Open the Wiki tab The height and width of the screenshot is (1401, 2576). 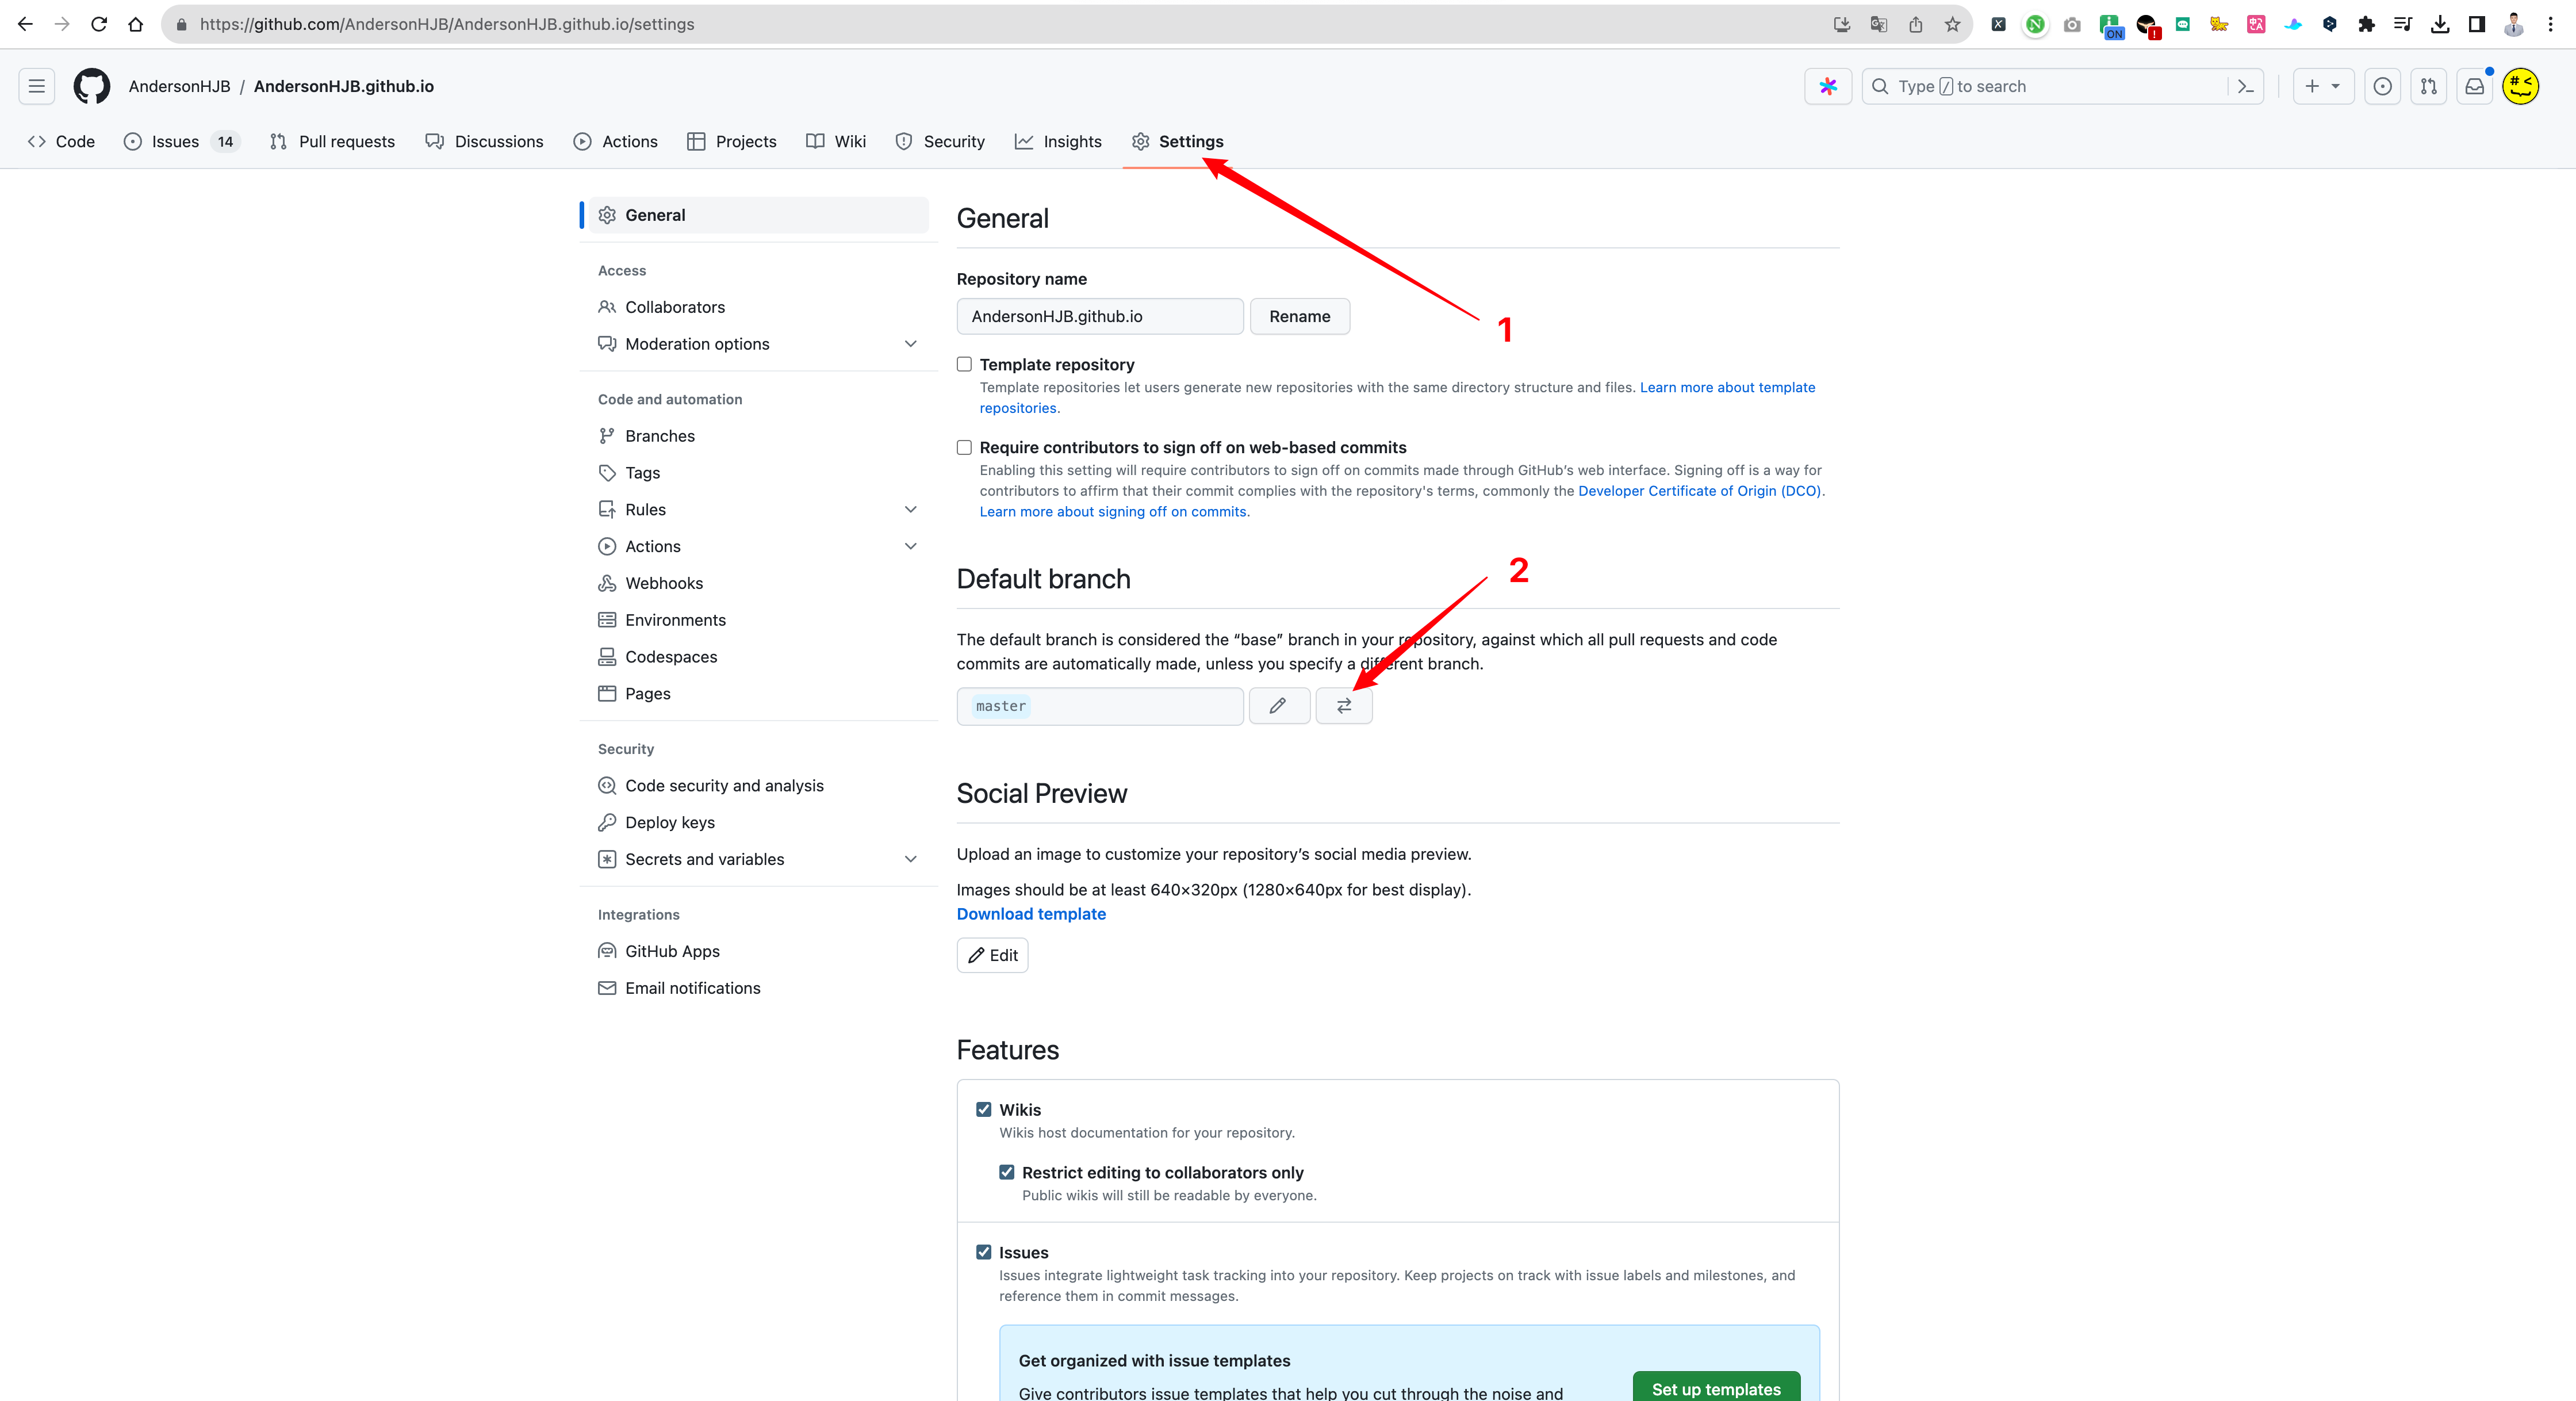(836, 141)
